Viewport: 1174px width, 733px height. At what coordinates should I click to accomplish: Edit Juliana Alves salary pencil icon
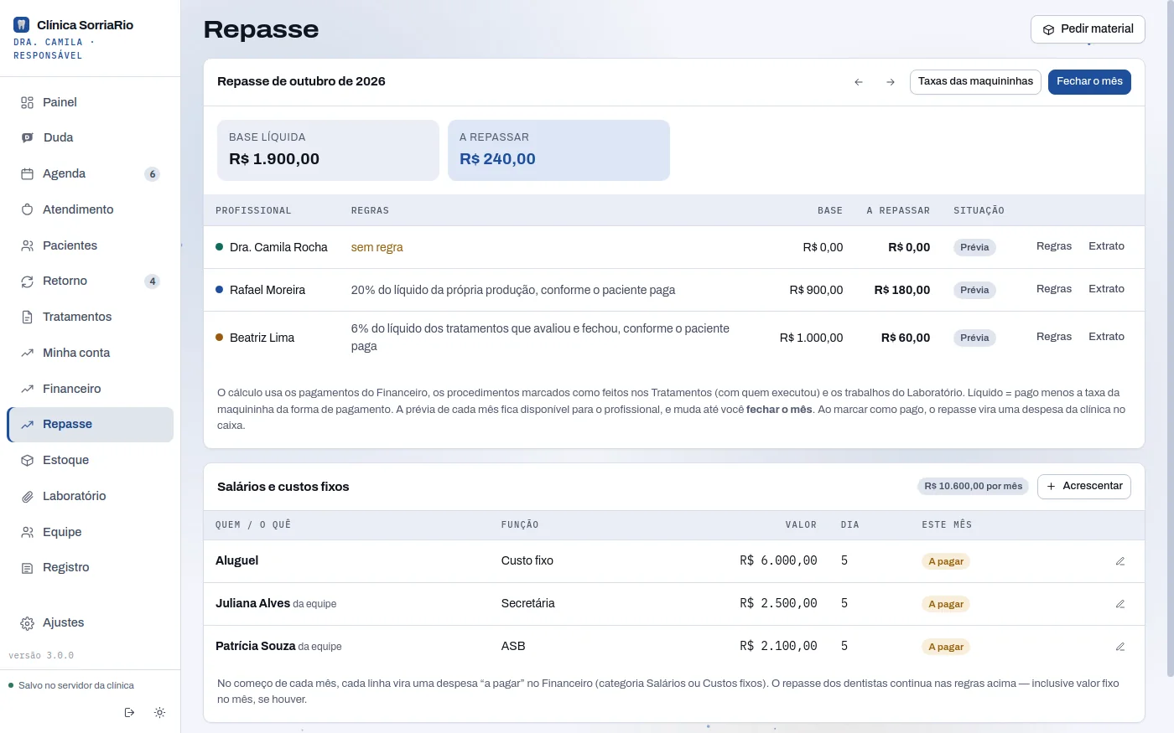pyautogui.click(x=1120, y=604)
